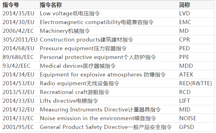Select the Recreational craft游艇指令 cell
The height and width of the screenshot is (133, 216).
(x=75, y=92)
